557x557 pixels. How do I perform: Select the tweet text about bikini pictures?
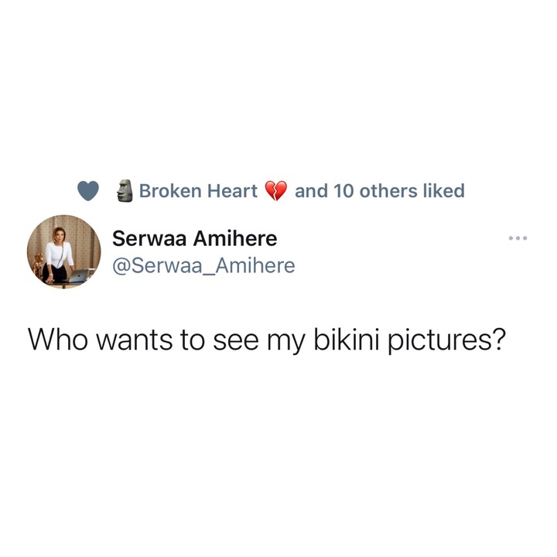266,340
